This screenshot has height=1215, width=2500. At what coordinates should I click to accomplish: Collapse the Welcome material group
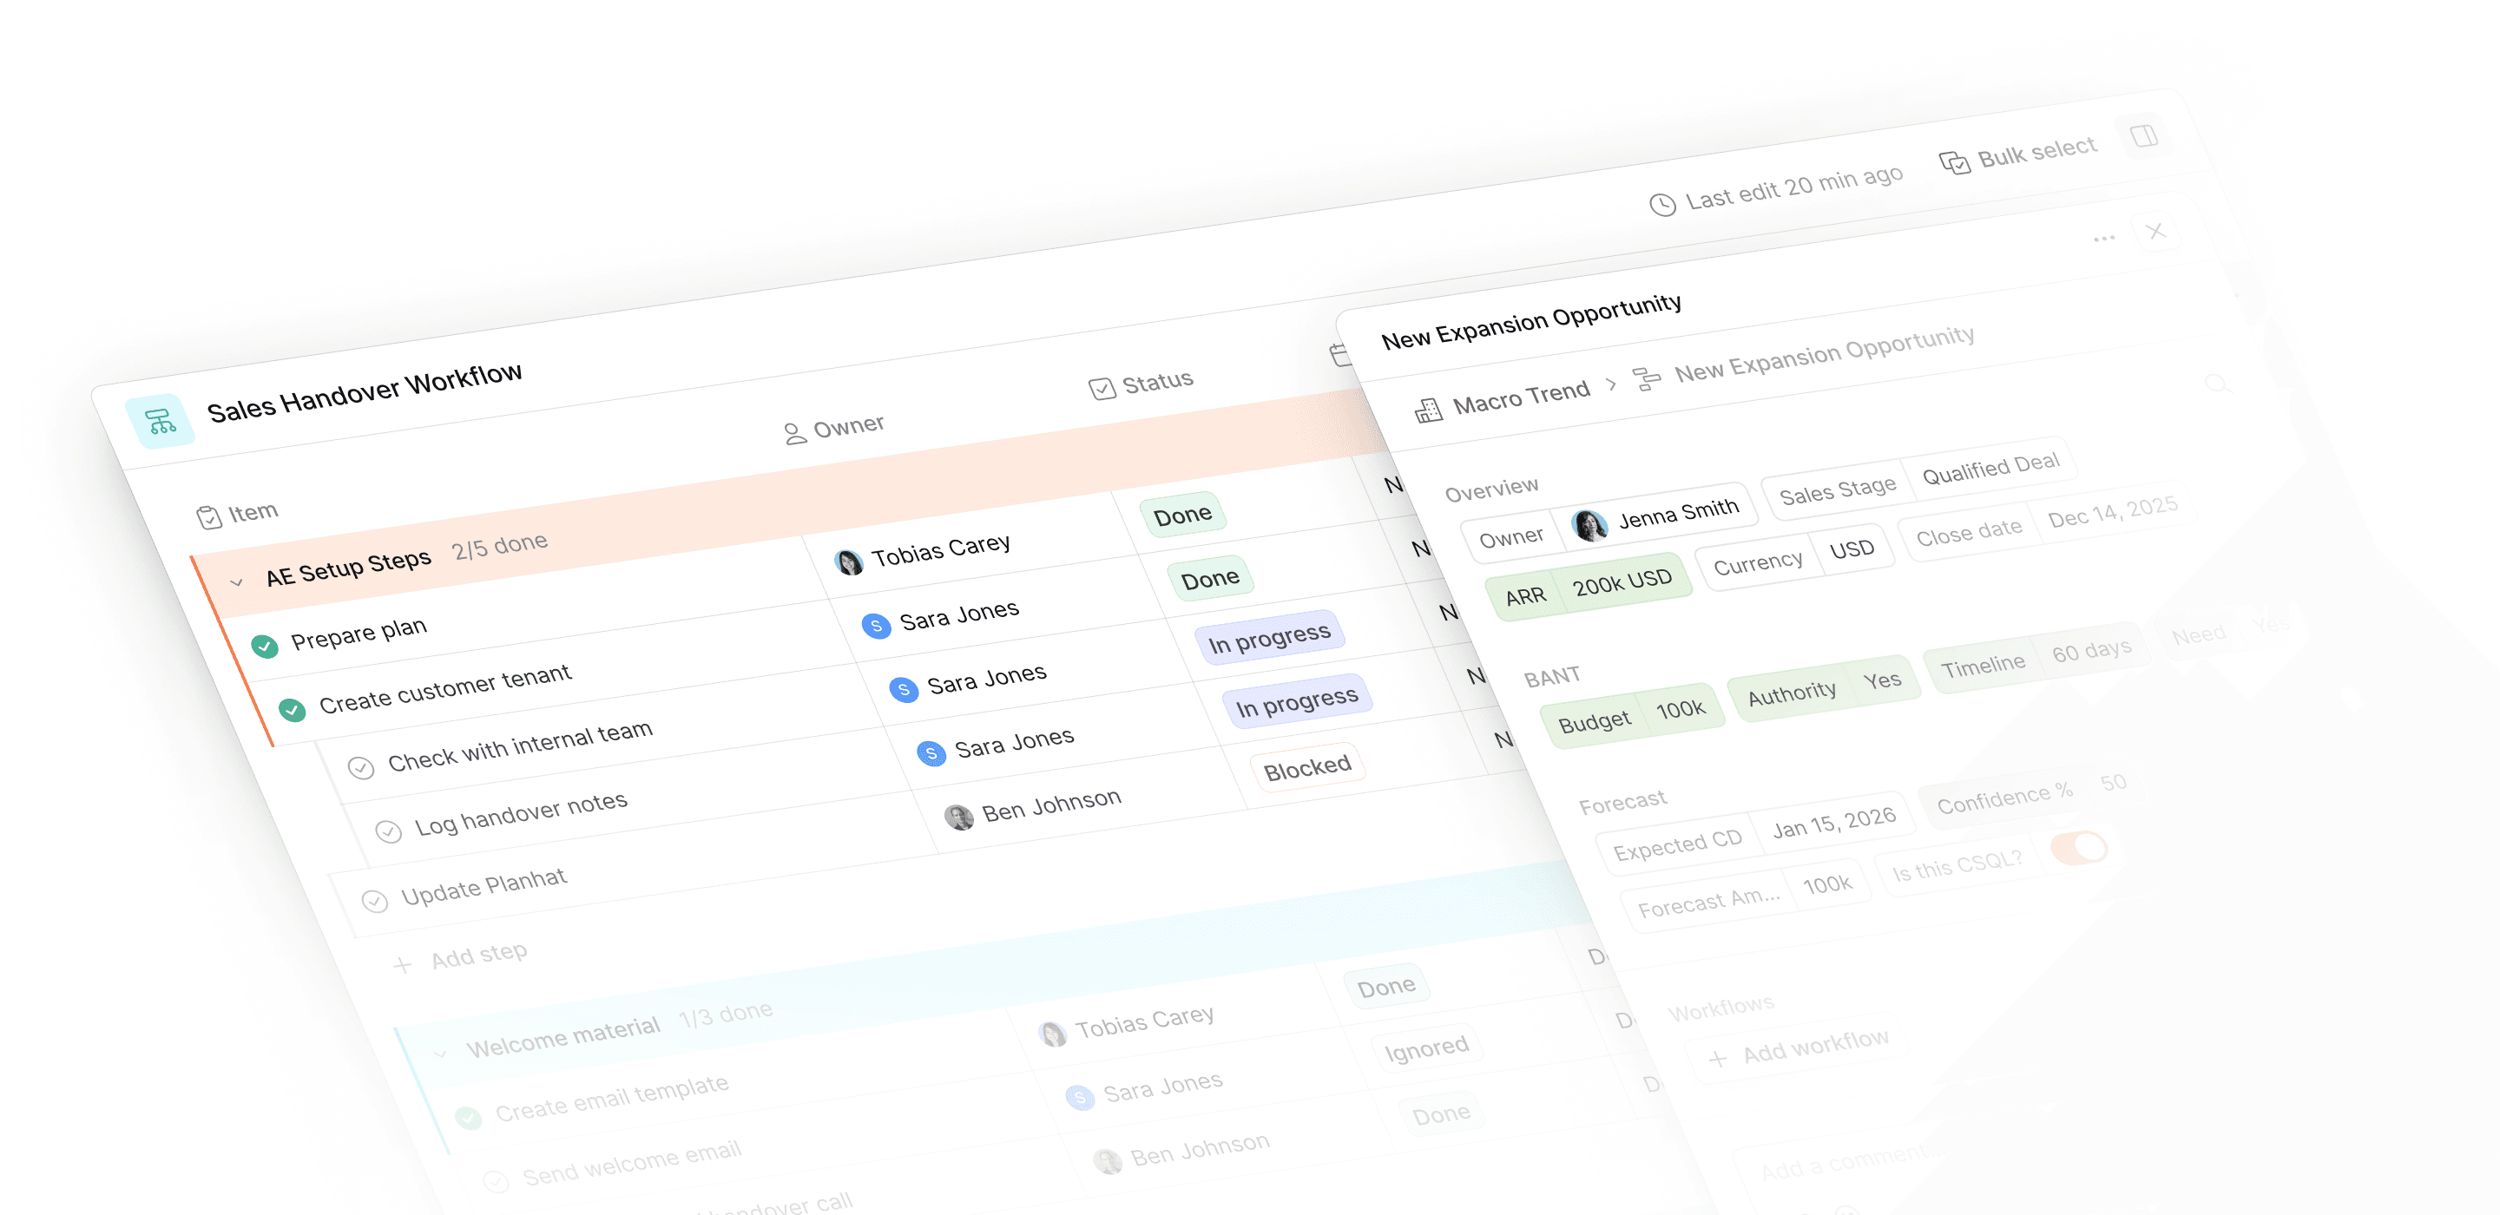click(439, 1053)
